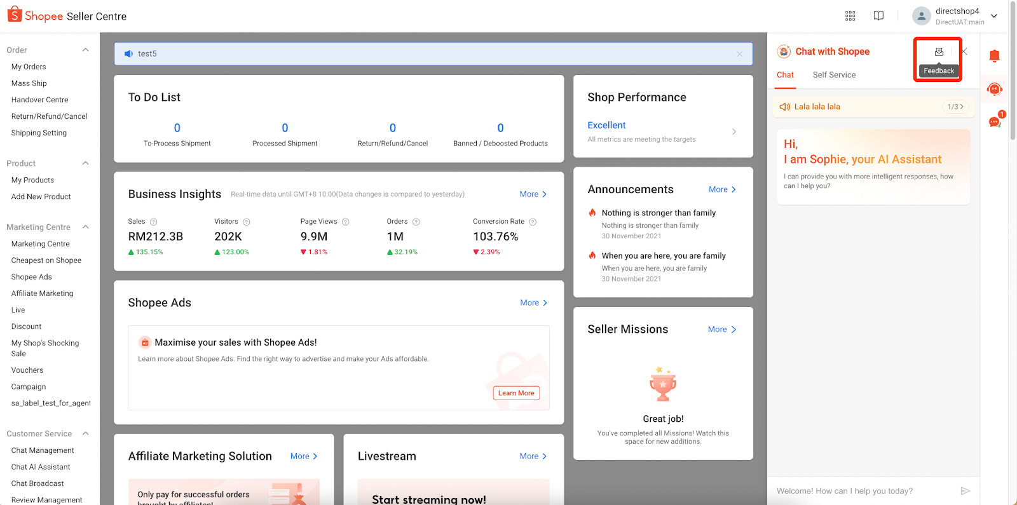Open the notification bell in right sidebar
1017x505 pixels.
(x=994, y=56)
